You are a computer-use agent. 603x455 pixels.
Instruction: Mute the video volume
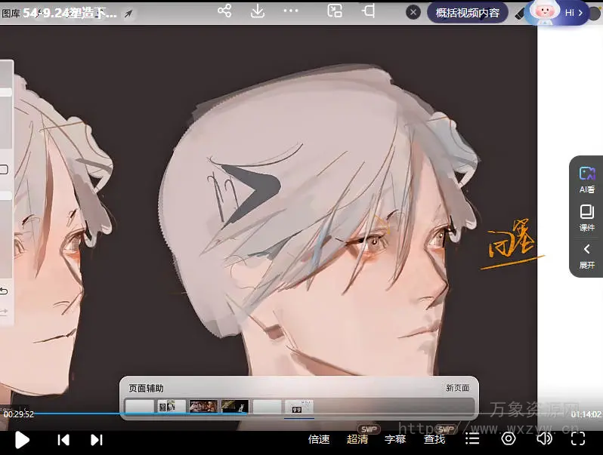(544, 439)
